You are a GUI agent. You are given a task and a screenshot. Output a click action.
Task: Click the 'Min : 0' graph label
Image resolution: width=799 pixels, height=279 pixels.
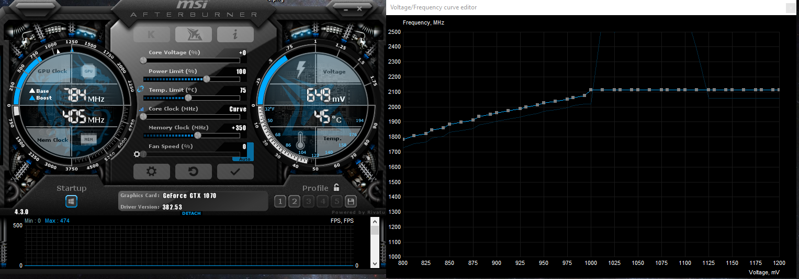(32, 221)
